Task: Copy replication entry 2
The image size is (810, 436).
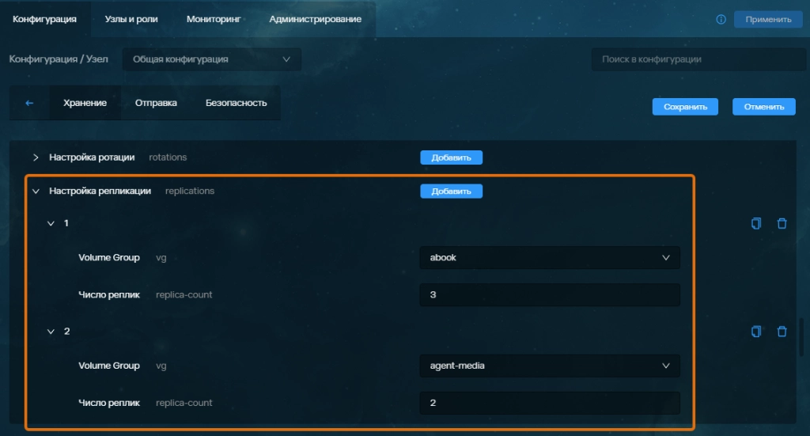Action: 756,332
